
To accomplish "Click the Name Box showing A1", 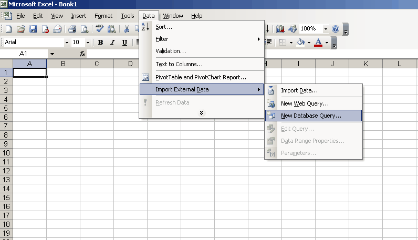I will coord(24,54).
